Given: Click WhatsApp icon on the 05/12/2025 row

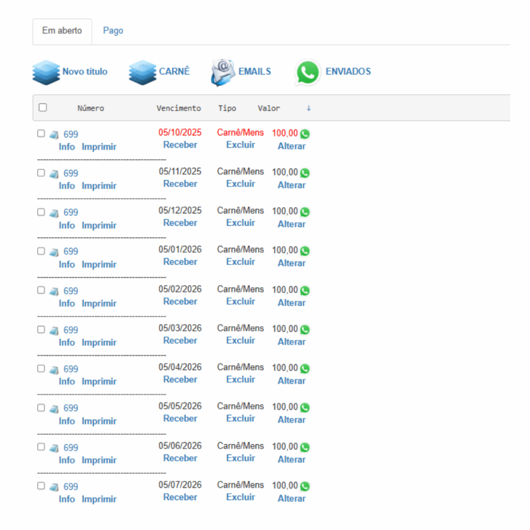Looking at the screenshot, I should click(x=305, y=212).
